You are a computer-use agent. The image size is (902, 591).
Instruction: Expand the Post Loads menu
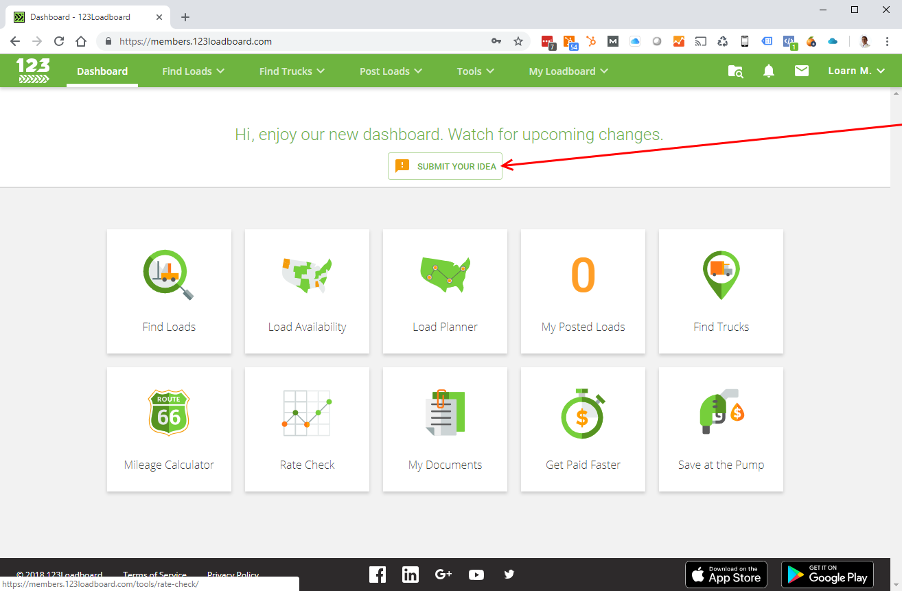[x=391, y=71]
